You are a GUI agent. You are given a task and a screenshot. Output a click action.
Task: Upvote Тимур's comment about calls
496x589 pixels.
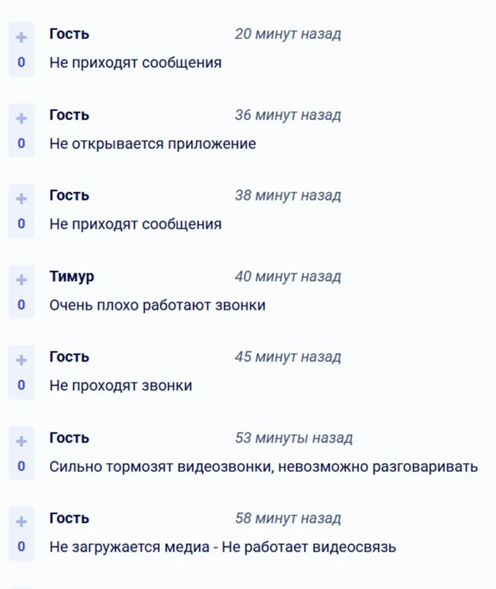(x=22, y=280)
